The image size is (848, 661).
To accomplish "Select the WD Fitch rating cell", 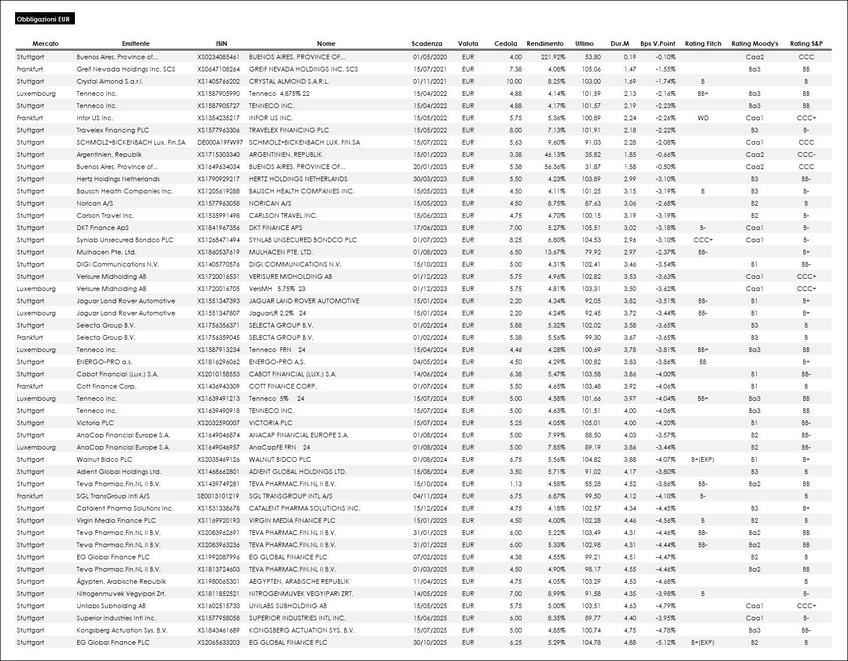I will click(x=703, y=118).
